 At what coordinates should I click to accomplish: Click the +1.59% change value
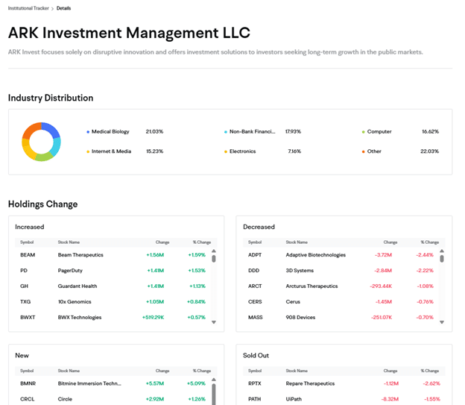coord(197,255)
